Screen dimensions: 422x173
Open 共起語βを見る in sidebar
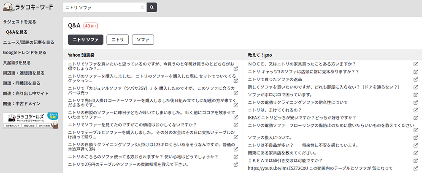[x=17, y=63]
